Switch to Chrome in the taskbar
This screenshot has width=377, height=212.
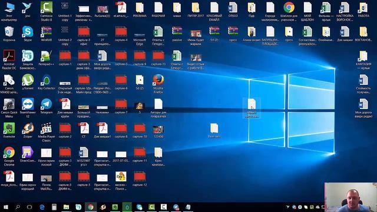coord(91,207)
